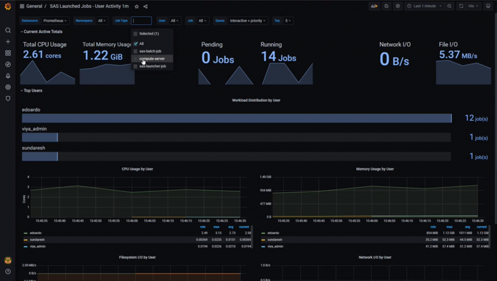Open the CPU Usage by User panel title
This screenshot has width=497, height=281.
coord(137,169)
